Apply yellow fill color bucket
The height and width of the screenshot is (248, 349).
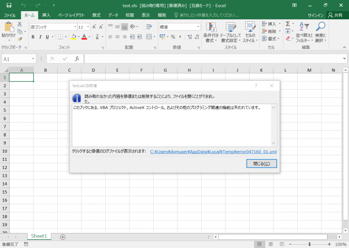pyautogui.click(x=74, y=37)
